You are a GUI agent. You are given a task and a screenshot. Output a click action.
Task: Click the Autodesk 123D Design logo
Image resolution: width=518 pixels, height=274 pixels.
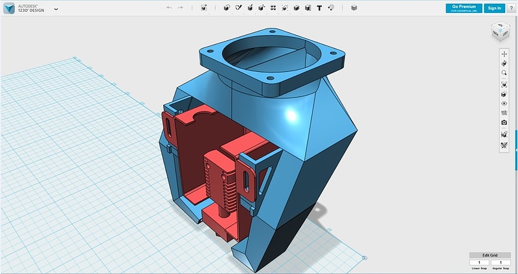(x=9, y=8)
